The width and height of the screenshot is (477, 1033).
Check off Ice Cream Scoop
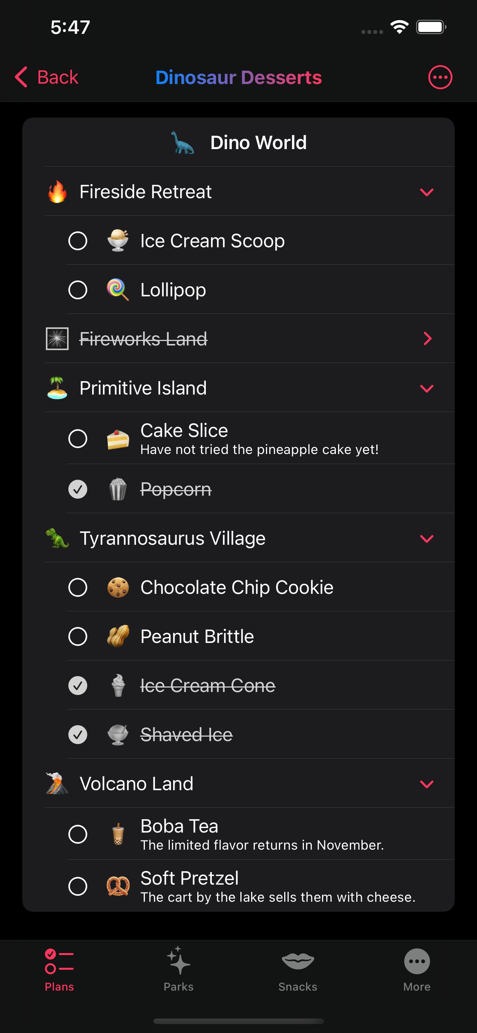pyautogui.click(x=78, y=241)
